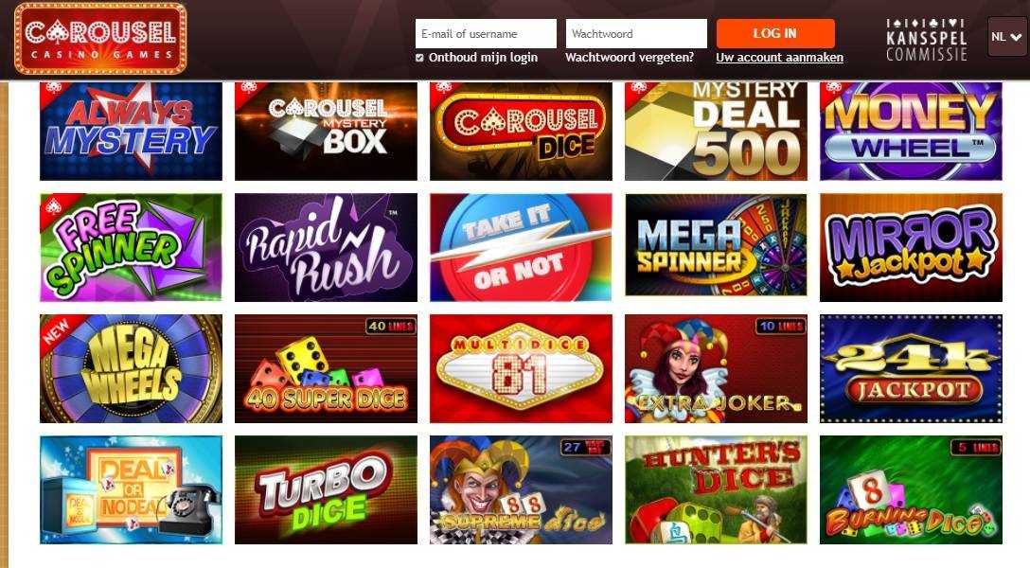Open the Multi Dice 81 game

pos(521,368)
